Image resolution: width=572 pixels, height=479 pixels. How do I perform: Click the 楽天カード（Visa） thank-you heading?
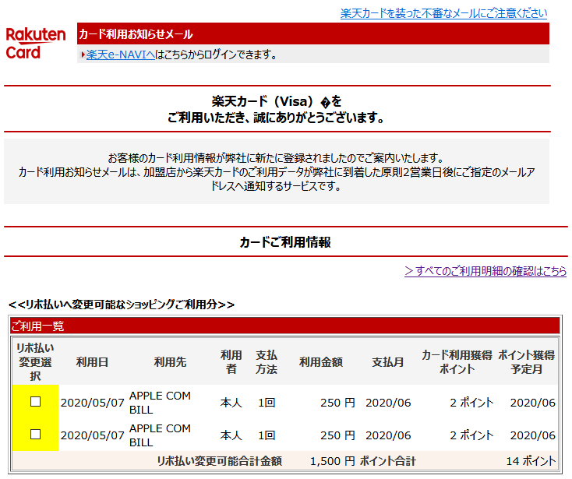[276, 109]
